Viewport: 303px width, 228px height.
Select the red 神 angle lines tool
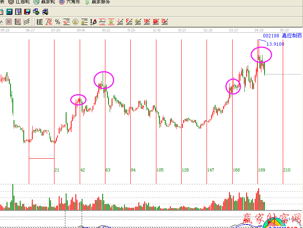click(x=147, y=21)
